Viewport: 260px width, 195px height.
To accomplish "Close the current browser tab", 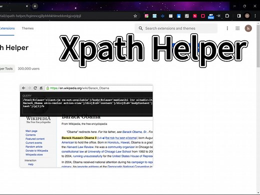I will coord(27,6).
